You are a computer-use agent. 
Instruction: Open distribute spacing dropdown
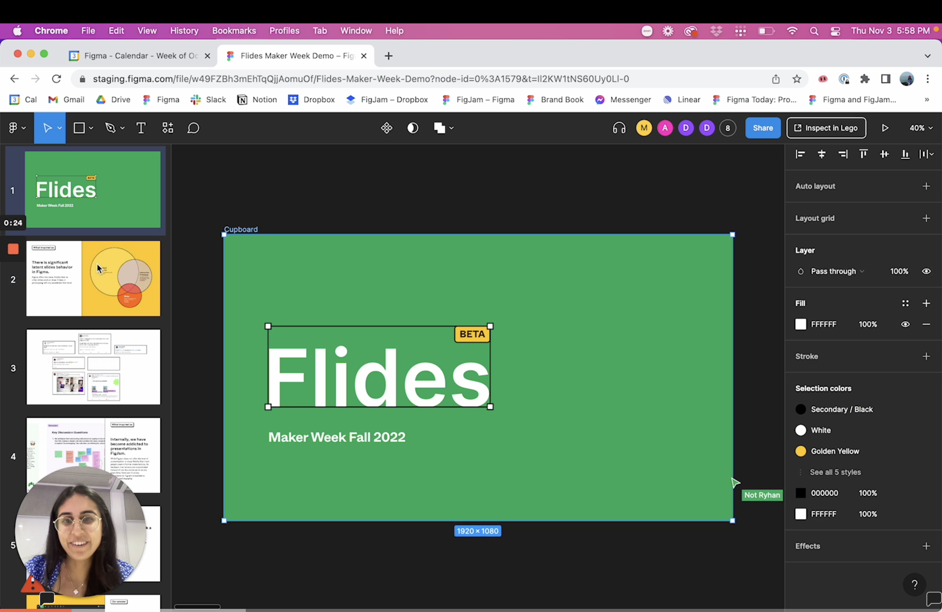pyautogui.click(x=926, y=154)
